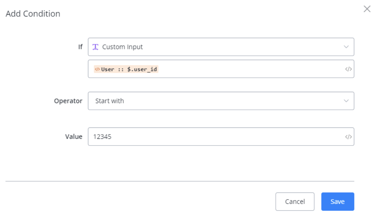Close the Add Condition dialog

coord(367,9)
